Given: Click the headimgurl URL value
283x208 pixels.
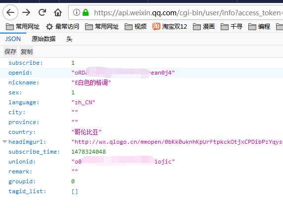Looking at the screenshot, I should coord(177,142).
